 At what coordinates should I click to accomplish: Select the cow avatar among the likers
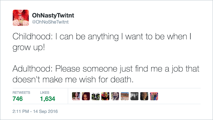point(96,96)
